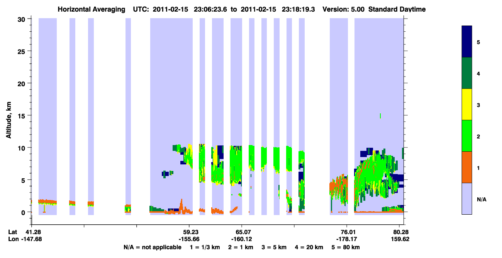Viewport: 502px width, 258px height.
Task: Click the dark green colorbar segment labeled 4
Action: [x=467, y=73]
